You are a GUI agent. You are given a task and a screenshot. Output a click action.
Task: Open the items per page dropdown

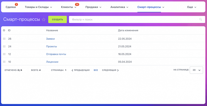click(x=196, y=70)
